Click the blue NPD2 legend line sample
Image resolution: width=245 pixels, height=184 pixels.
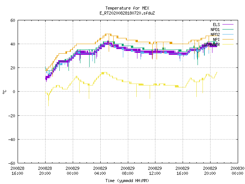point(228,34)
